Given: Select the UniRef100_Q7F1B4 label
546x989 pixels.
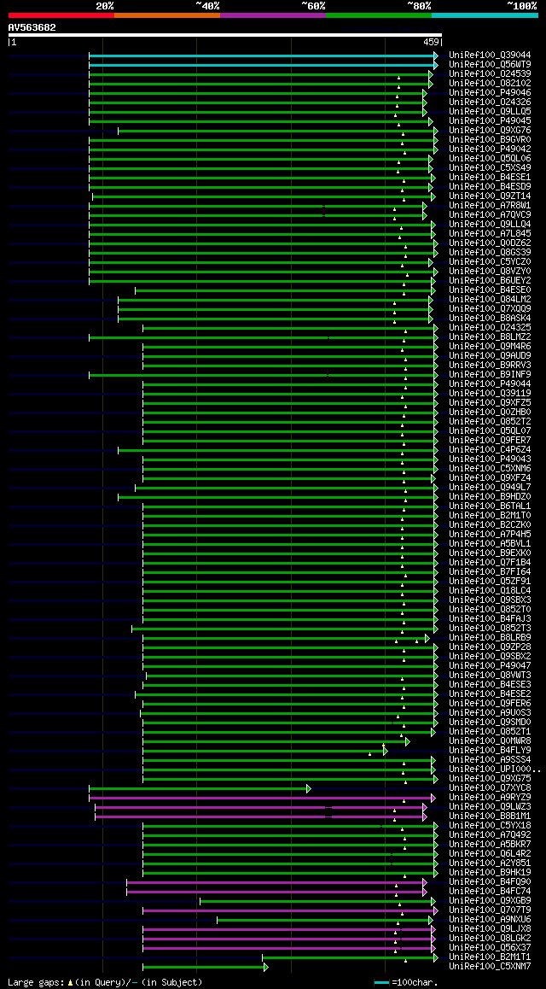Looking at the screenshot, I should tap(490, 563).
